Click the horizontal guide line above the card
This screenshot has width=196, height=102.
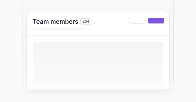pyautogui.click(x=98, y=8)
